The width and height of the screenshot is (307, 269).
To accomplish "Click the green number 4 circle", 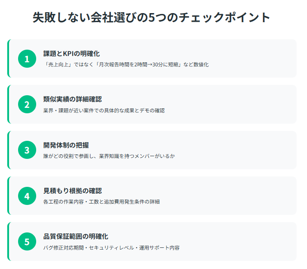I will click(x=27, y=196).
